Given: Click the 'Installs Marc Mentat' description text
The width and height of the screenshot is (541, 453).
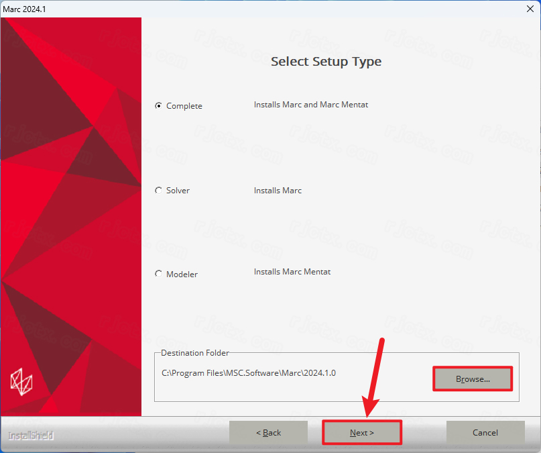Looking at the screenshot, I should 292,272.
